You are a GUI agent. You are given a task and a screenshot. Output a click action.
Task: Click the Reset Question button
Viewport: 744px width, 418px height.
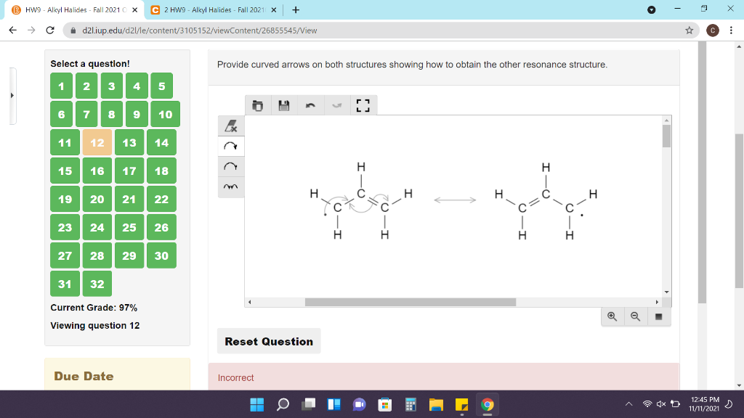pyautogui.click(x=268, y=341)
